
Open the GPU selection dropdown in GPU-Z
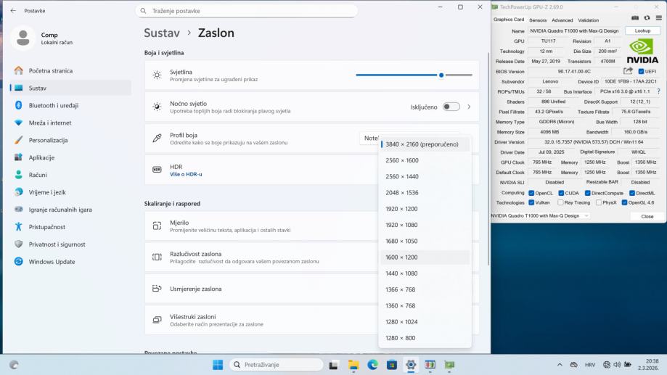(x=541, y=215)
